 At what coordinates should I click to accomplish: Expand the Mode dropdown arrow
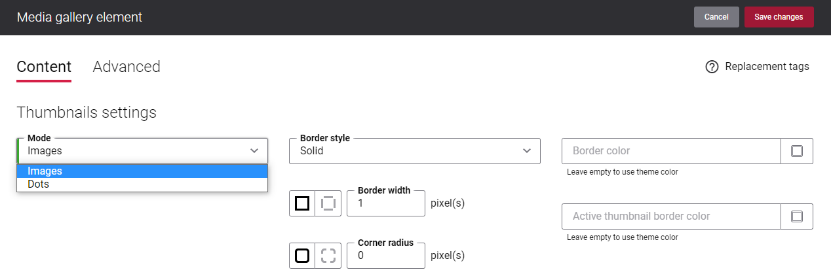(x=254, y=151)
